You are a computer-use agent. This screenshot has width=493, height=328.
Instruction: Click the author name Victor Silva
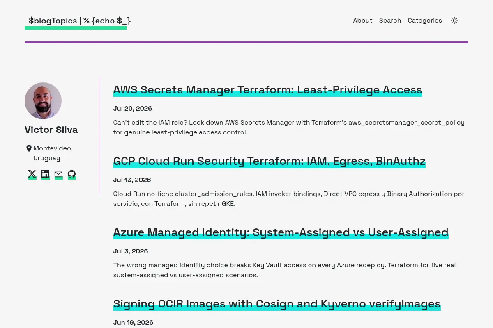click(51, 130)
